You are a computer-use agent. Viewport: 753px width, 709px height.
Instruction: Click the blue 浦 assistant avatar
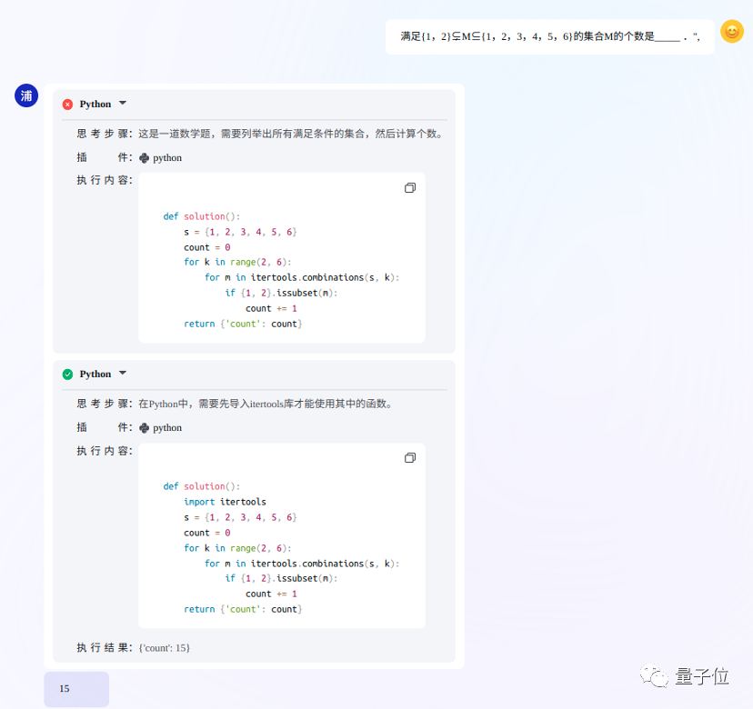click(x=26, y=95)
